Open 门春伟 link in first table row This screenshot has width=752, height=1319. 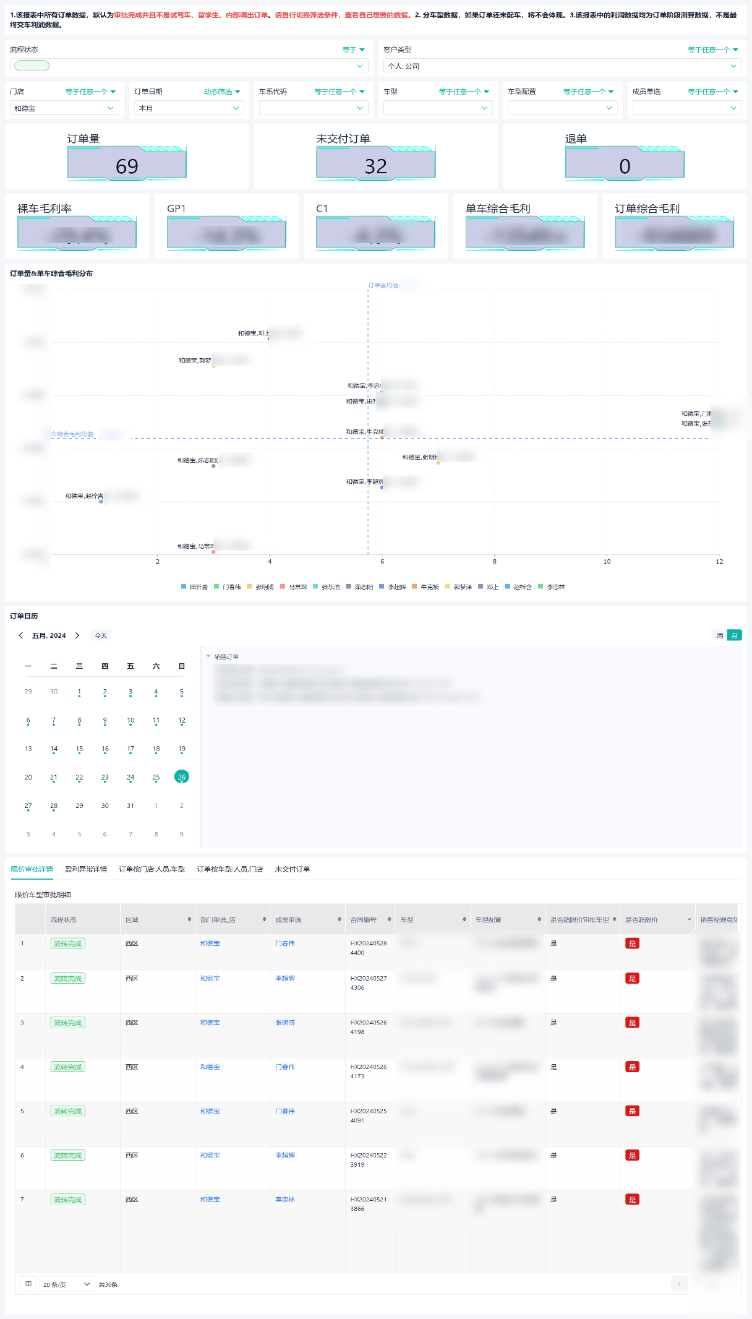point(284,943)
